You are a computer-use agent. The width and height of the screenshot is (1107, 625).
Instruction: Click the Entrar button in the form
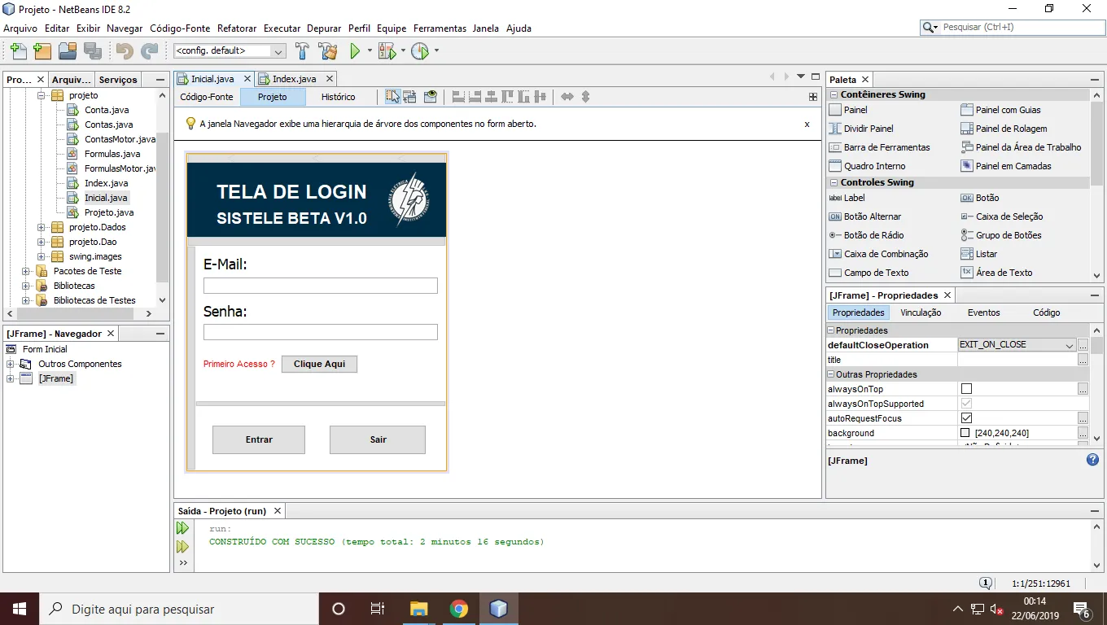259,439
